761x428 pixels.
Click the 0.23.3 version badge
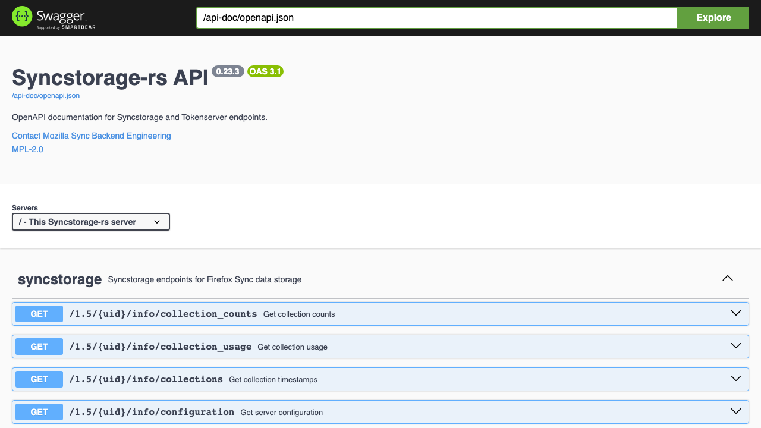click(x=228, y=71)
